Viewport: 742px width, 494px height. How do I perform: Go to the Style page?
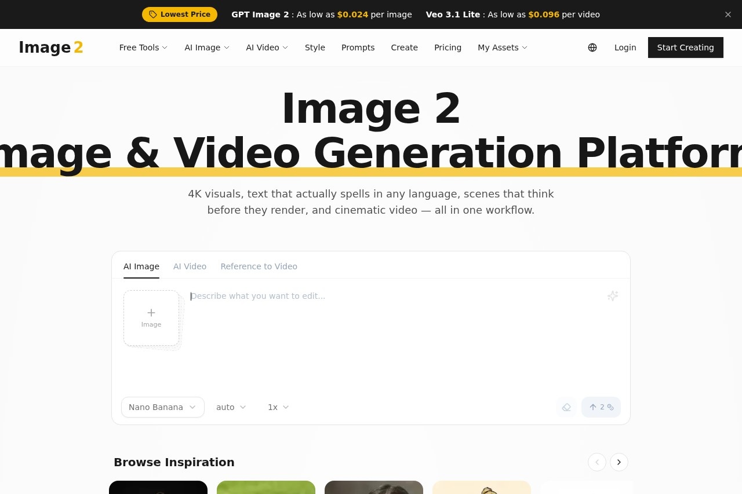point(315,47)
